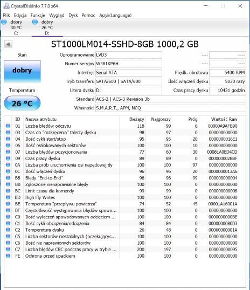Click the blue dobry health status button

coord(22,71)
